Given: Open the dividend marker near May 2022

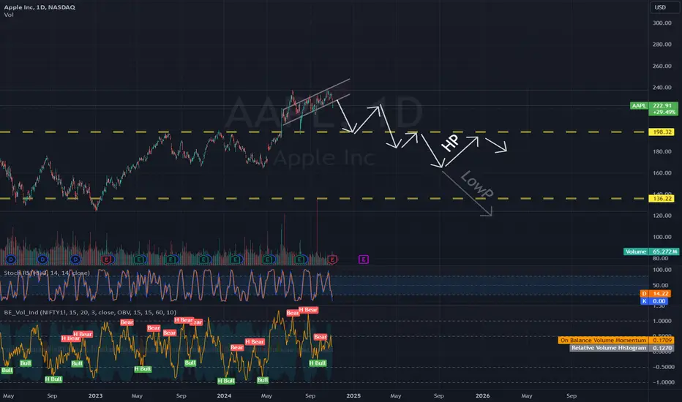Looking at the screenshot, I should (10, 259).
